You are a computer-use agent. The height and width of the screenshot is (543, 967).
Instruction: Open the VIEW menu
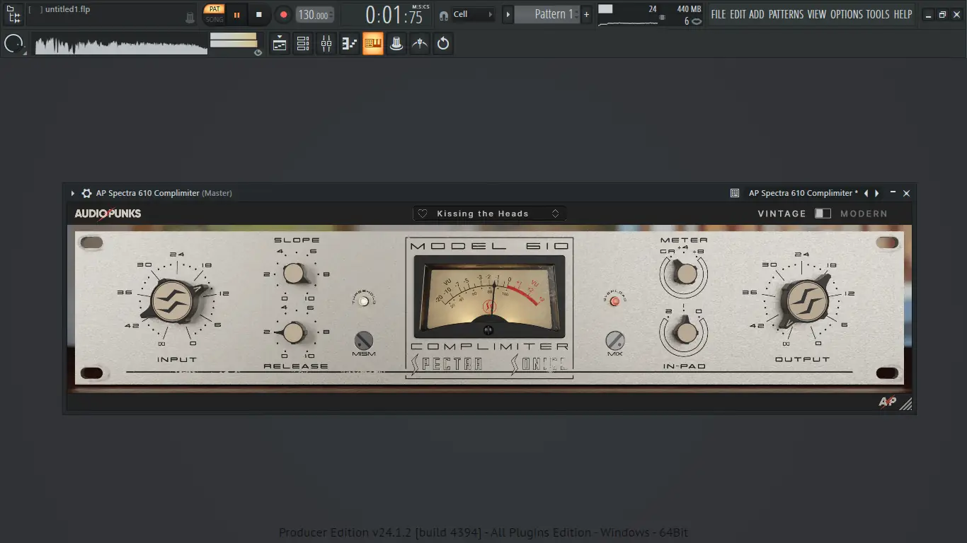point(817,14)
